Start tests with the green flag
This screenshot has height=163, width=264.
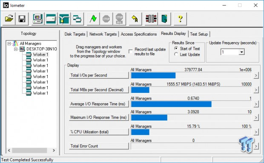(93, 19)
